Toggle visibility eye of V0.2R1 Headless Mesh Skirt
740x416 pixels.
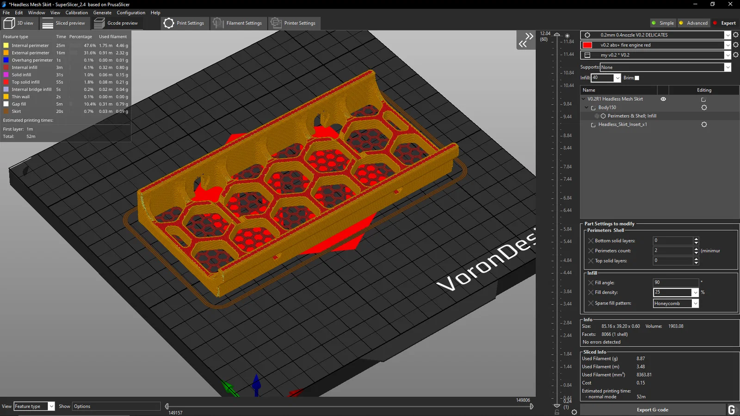point(663,99)
